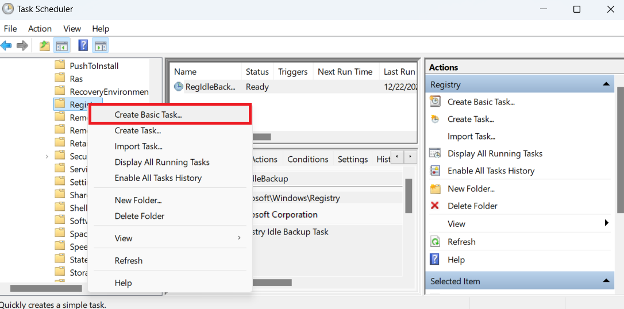This screenshot has height=309, width=624.
Task: Sort tasks by Triggers column header
Action: point(293,72)
